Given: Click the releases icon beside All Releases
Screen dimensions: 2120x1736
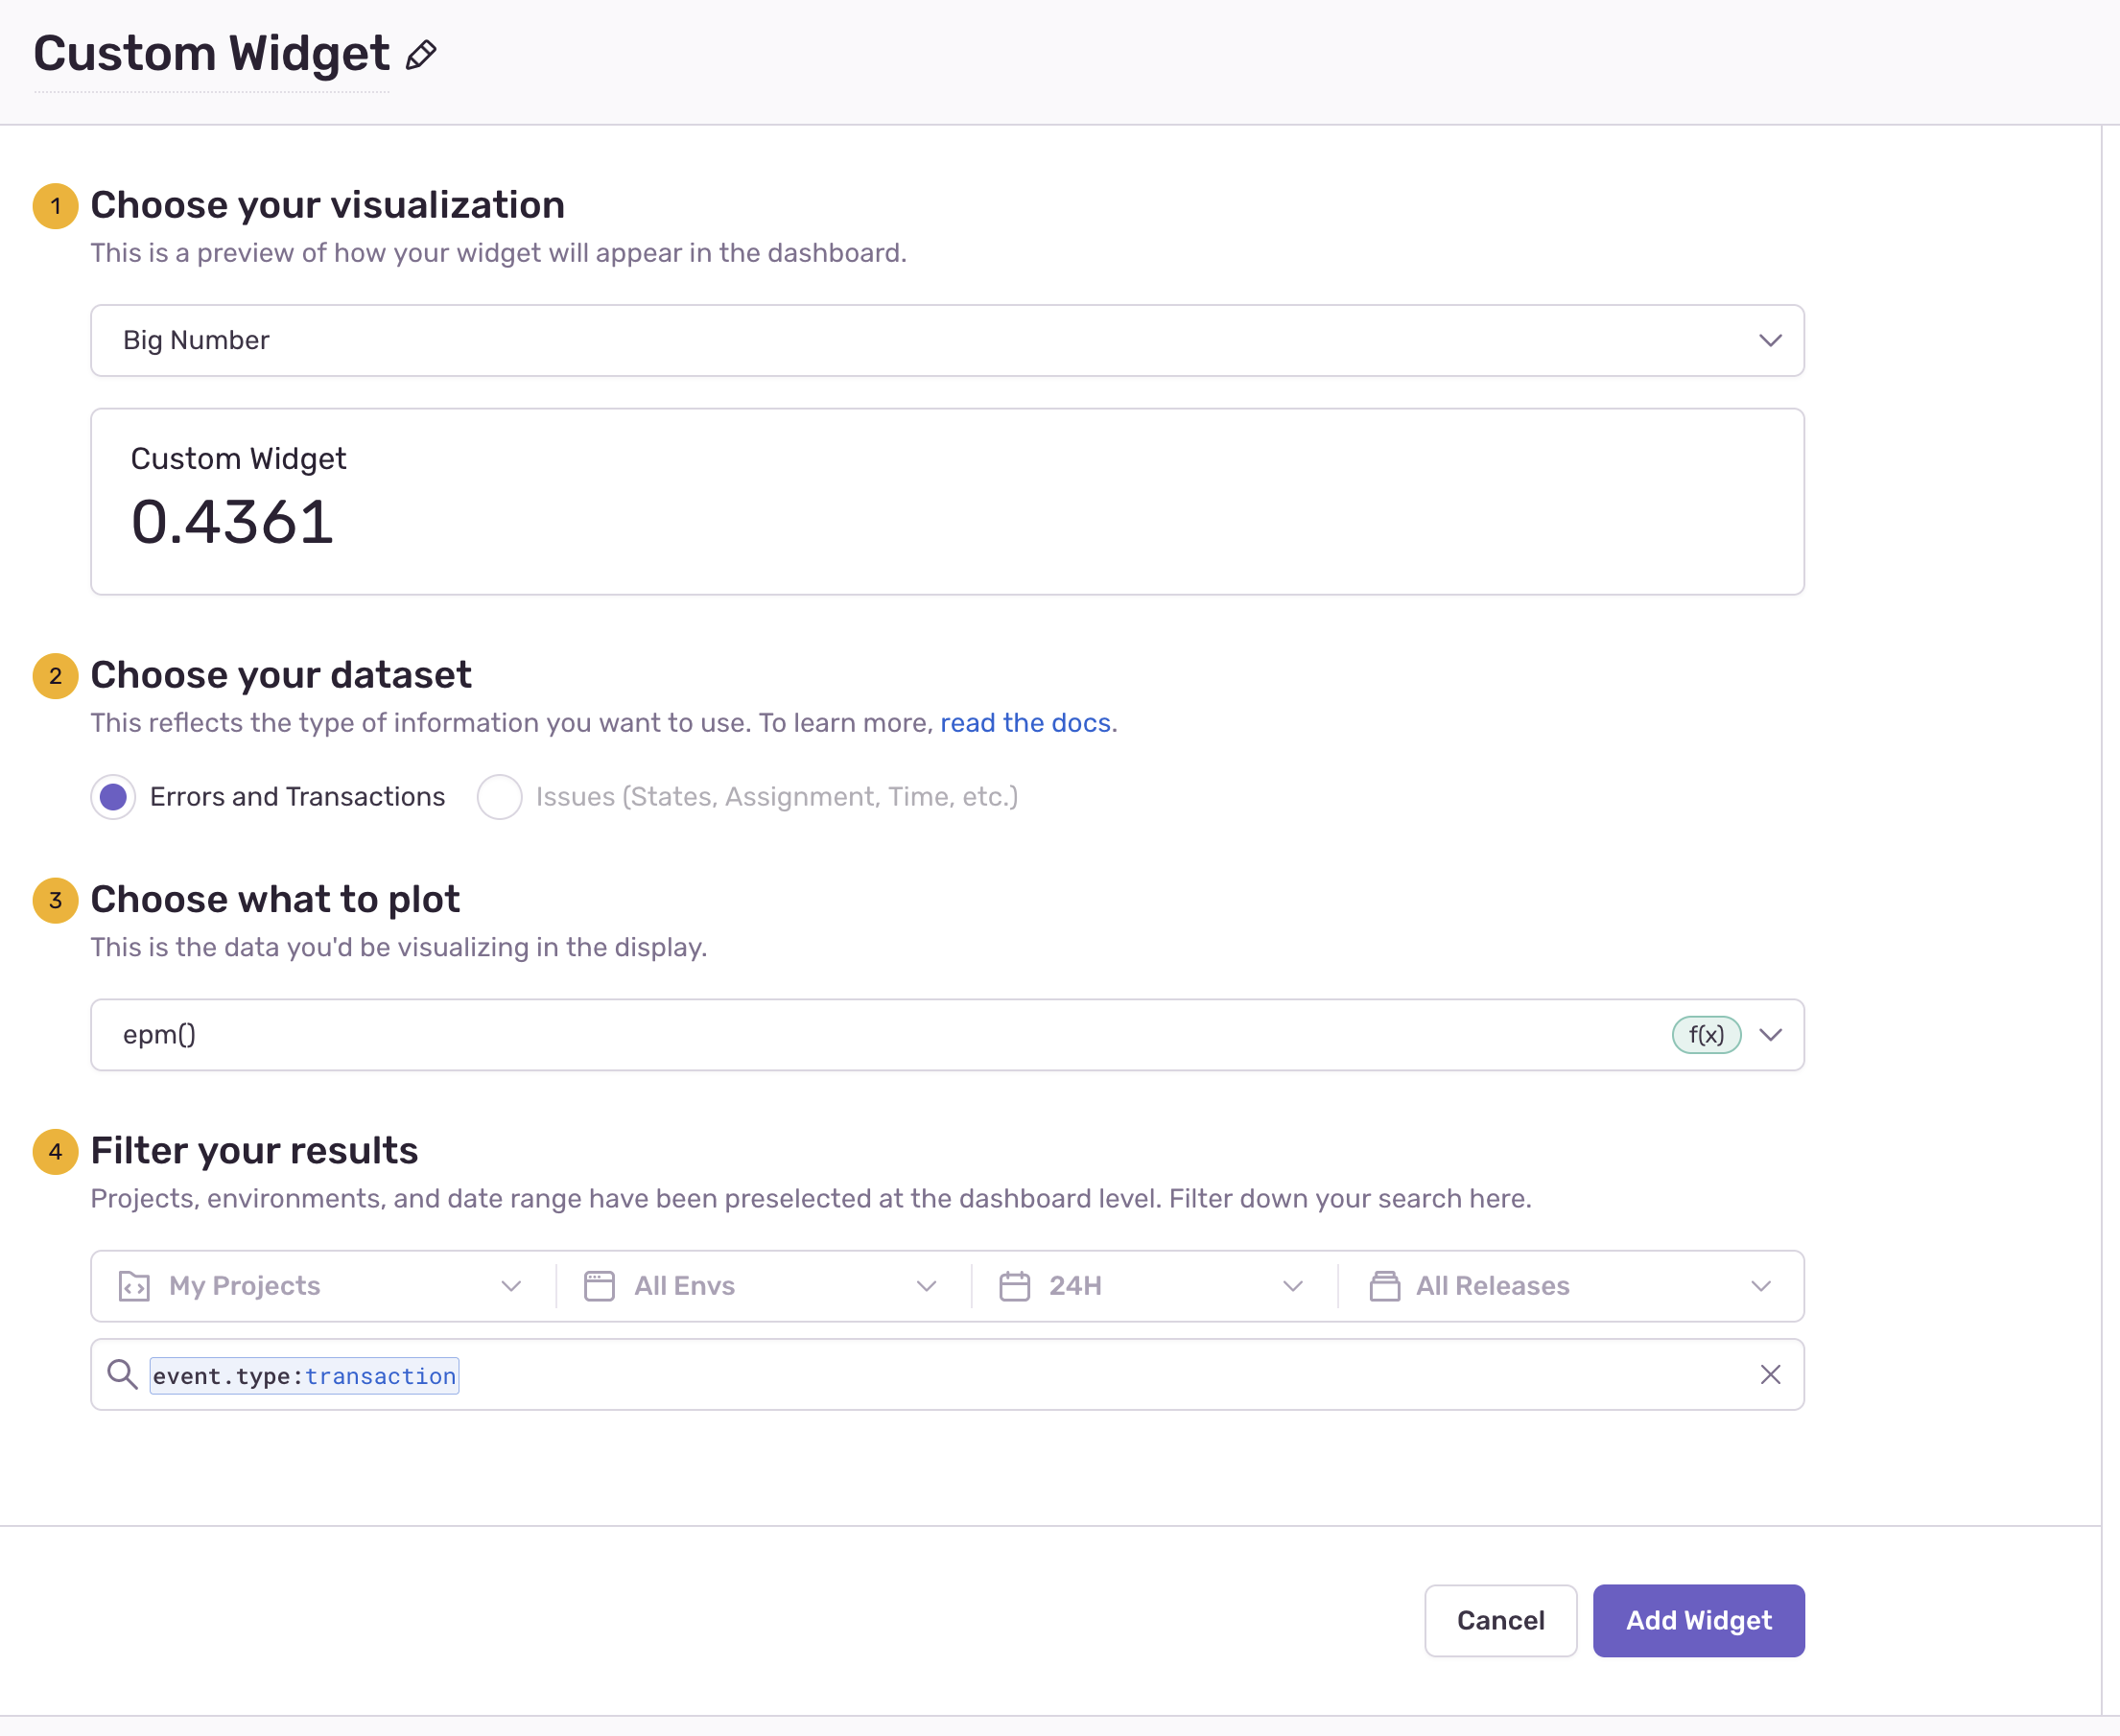Looking at the screenshot, I should (1385, 1286).
